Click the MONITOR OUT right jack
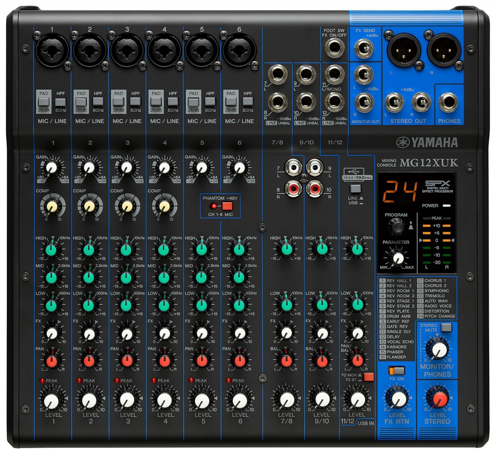 (x=364, y=103)
